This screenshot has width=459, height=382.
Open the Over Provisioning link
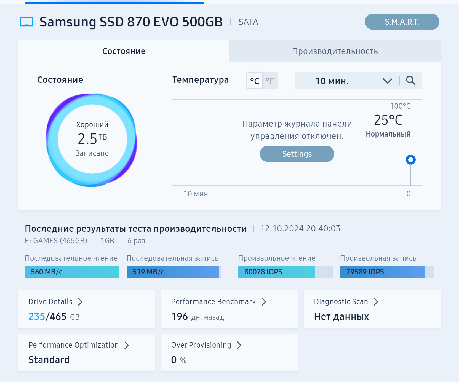click(x=201, y=345)
